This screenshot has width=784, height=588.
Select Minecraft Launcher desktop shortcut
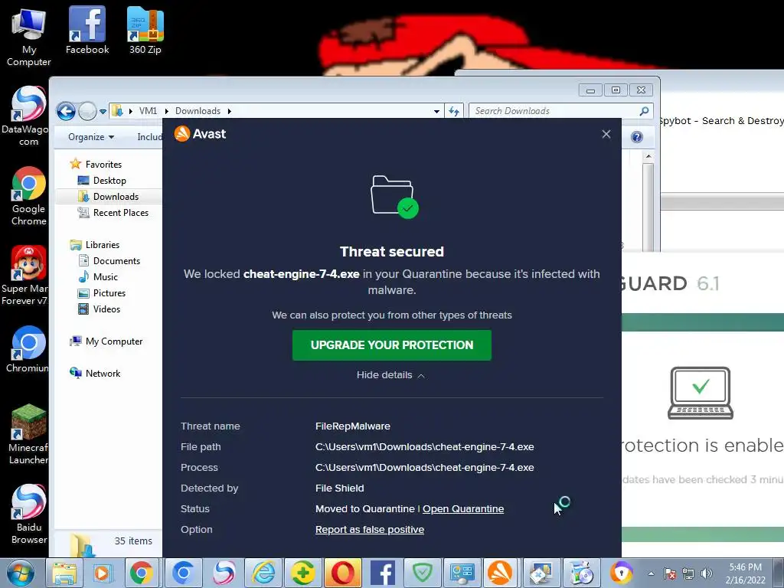coord(28,434)
